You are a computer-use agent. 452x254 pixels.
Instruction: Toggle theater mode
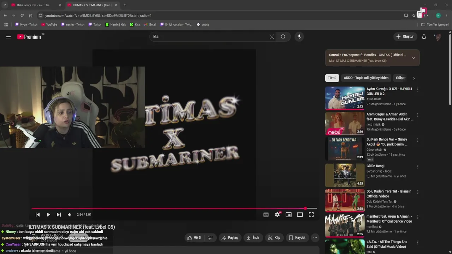(x=300, y=214)
